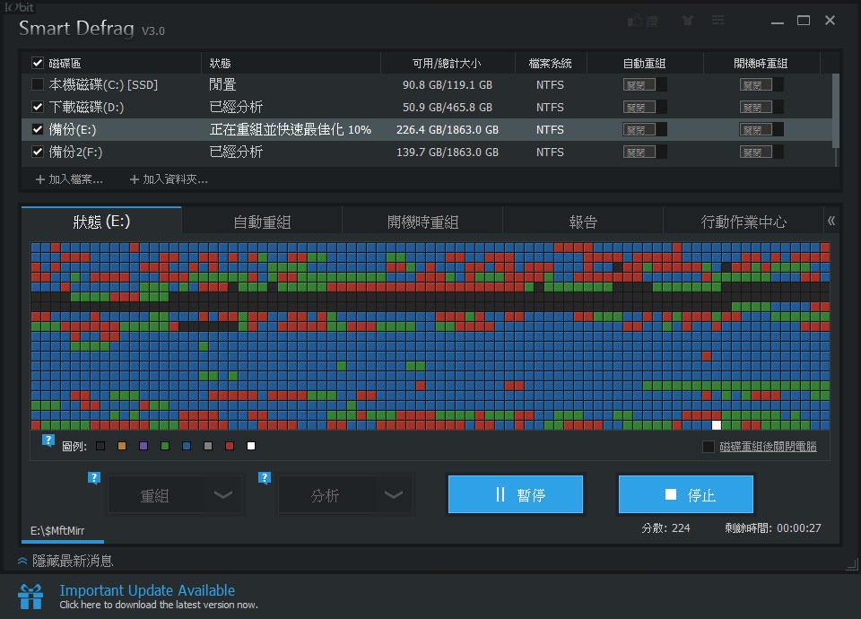The height and width of the screenshot is (619, 861).
Task: Click the green legend swatch
Action: click(x=165, y=446)
